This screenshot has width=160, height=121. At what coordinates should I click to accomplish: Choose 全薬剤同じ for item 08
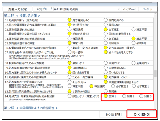click(x=133, y=63)
